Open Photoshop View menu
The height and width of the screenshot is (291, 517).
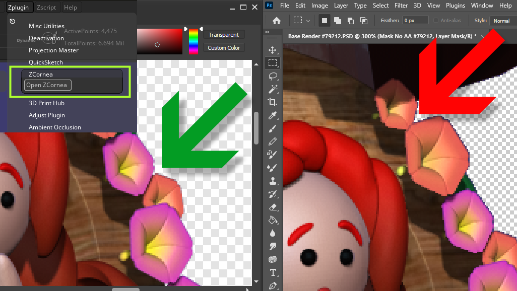433,6
